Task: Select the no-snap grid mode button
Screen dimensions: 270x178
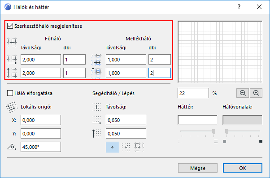Action: (x=113, y=147)
